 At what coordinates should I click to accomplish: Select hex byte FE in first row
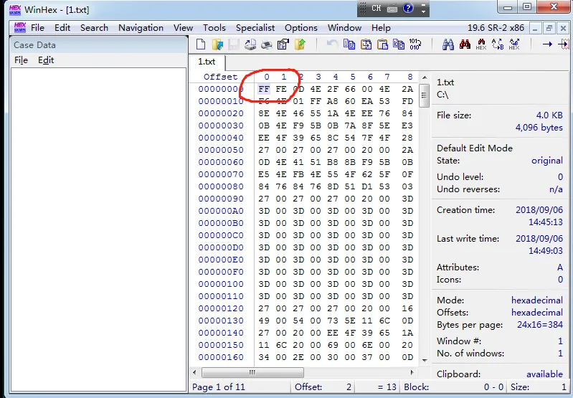click(281, 89)
